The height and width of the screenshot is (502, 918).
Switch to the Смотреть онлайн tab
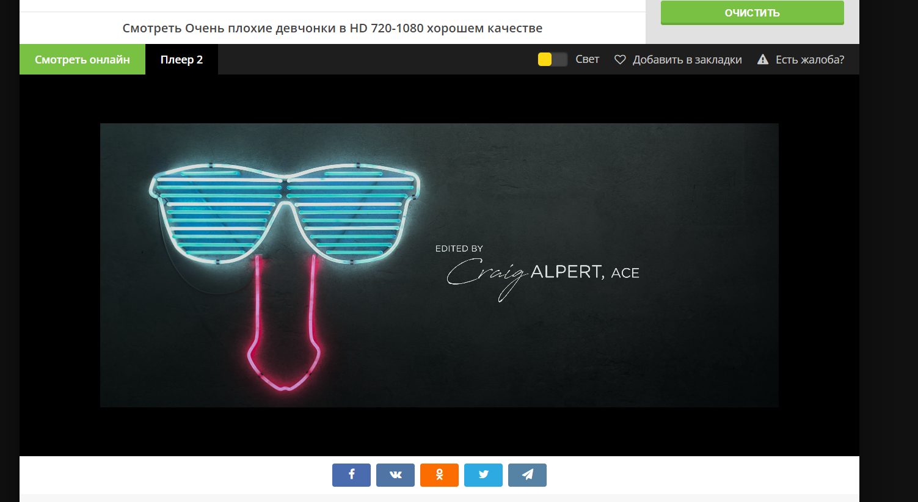click(82, 59)
